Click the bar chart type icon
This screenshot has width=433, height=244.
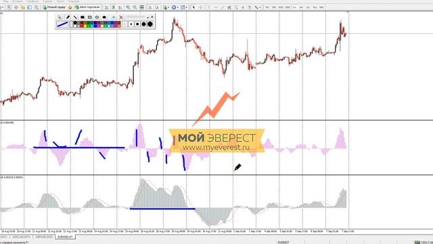106,7
